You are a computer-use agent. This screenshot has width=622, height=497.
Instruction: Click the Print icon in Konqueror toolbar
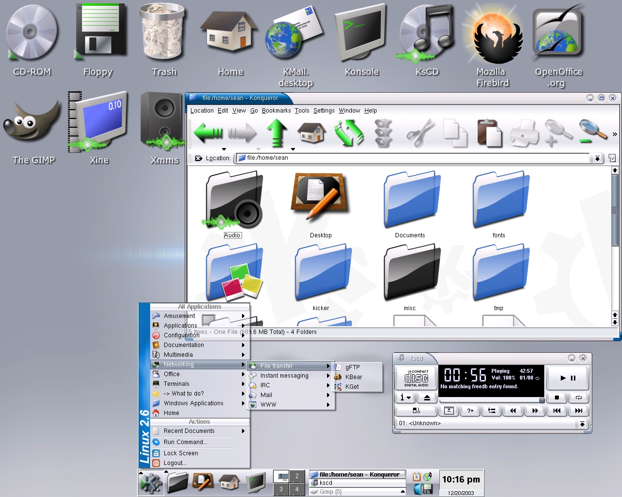524,133
